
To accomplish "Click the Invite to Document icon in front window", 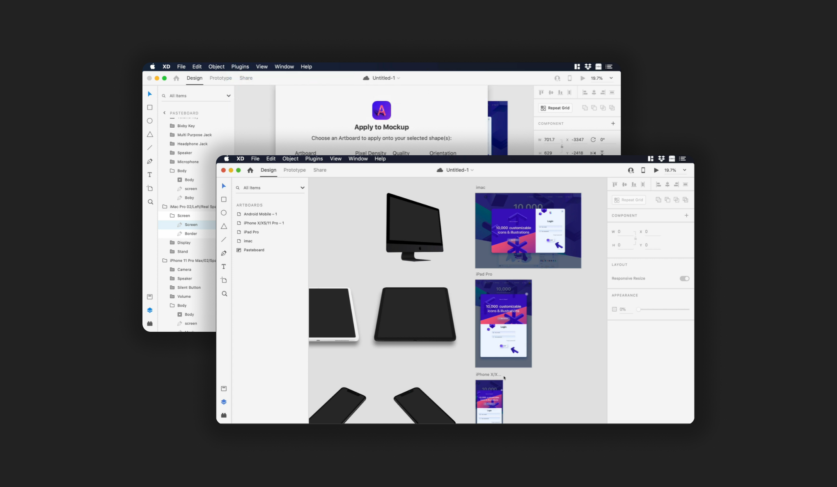I will pyautogui.click(x=631, y=170).
